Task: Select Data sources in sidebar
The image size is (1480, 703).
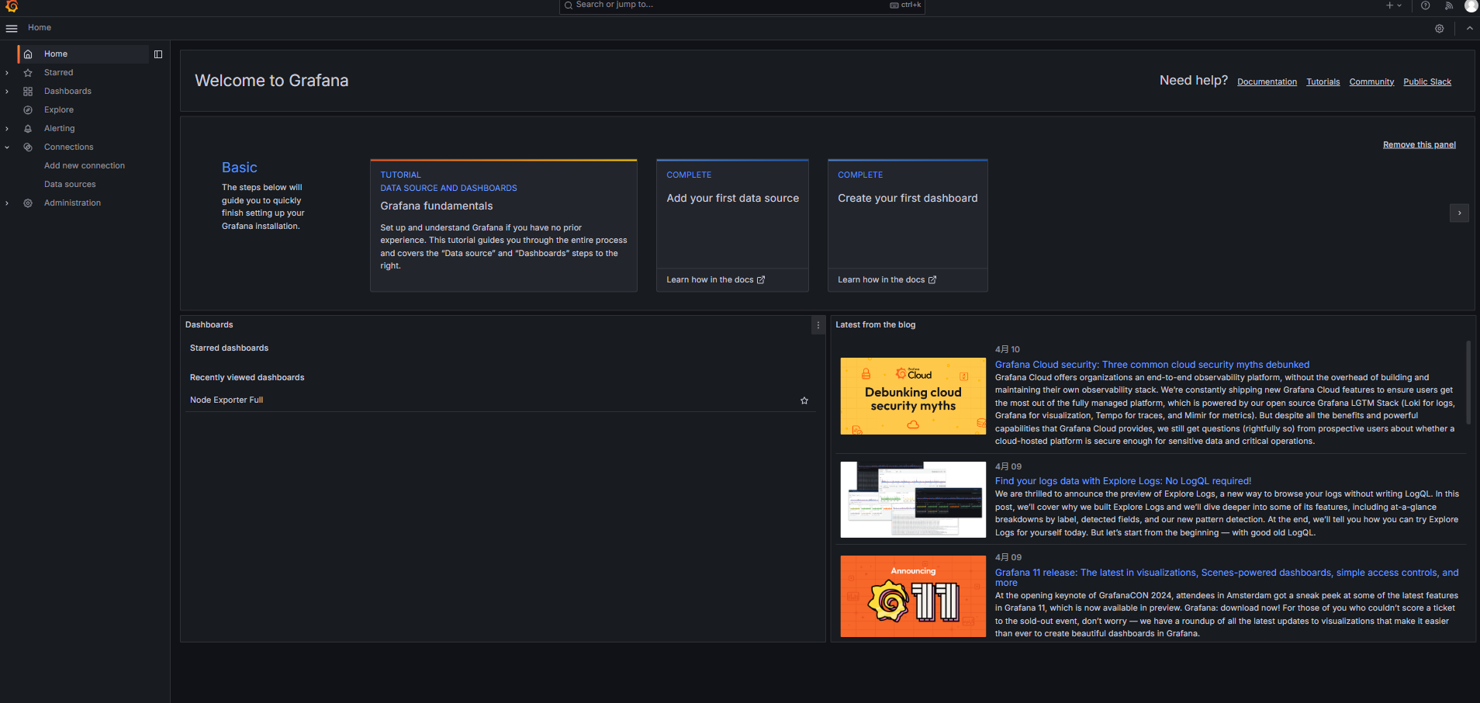Action: point(70,185)
